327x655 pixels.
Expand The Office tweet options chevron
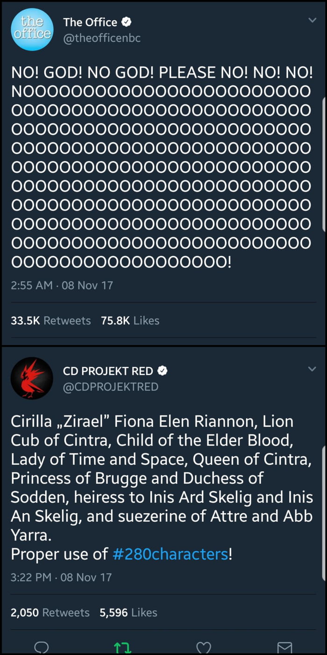pos(312,20)
